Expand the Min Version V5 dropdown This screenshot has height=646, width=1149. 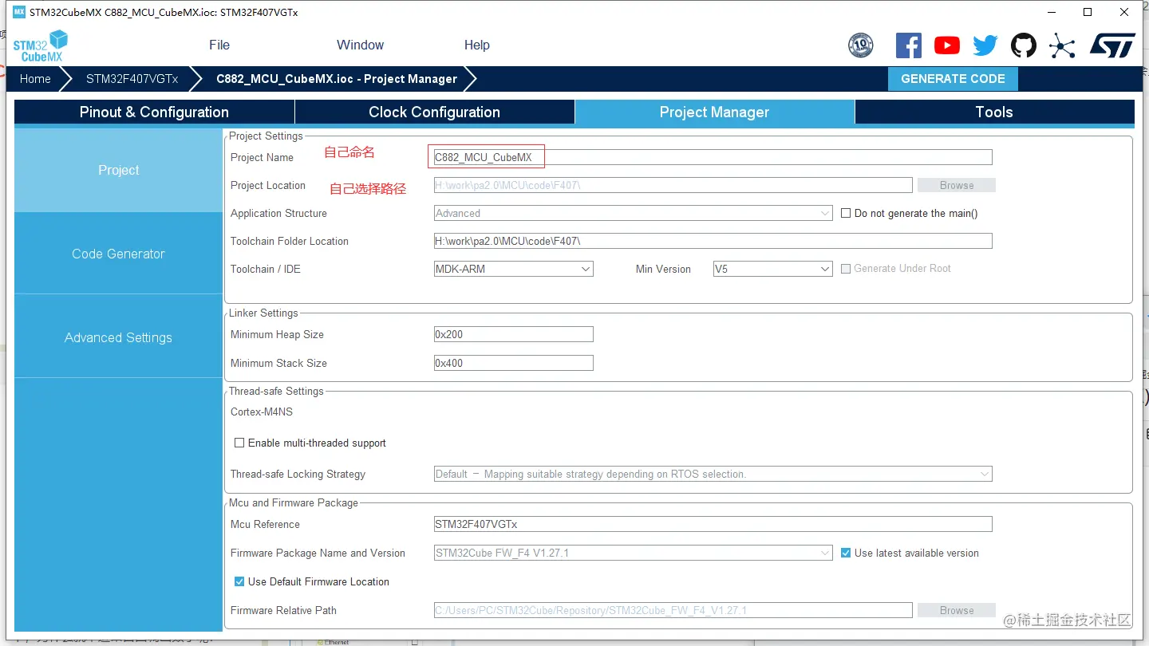(x=772, y=269)
